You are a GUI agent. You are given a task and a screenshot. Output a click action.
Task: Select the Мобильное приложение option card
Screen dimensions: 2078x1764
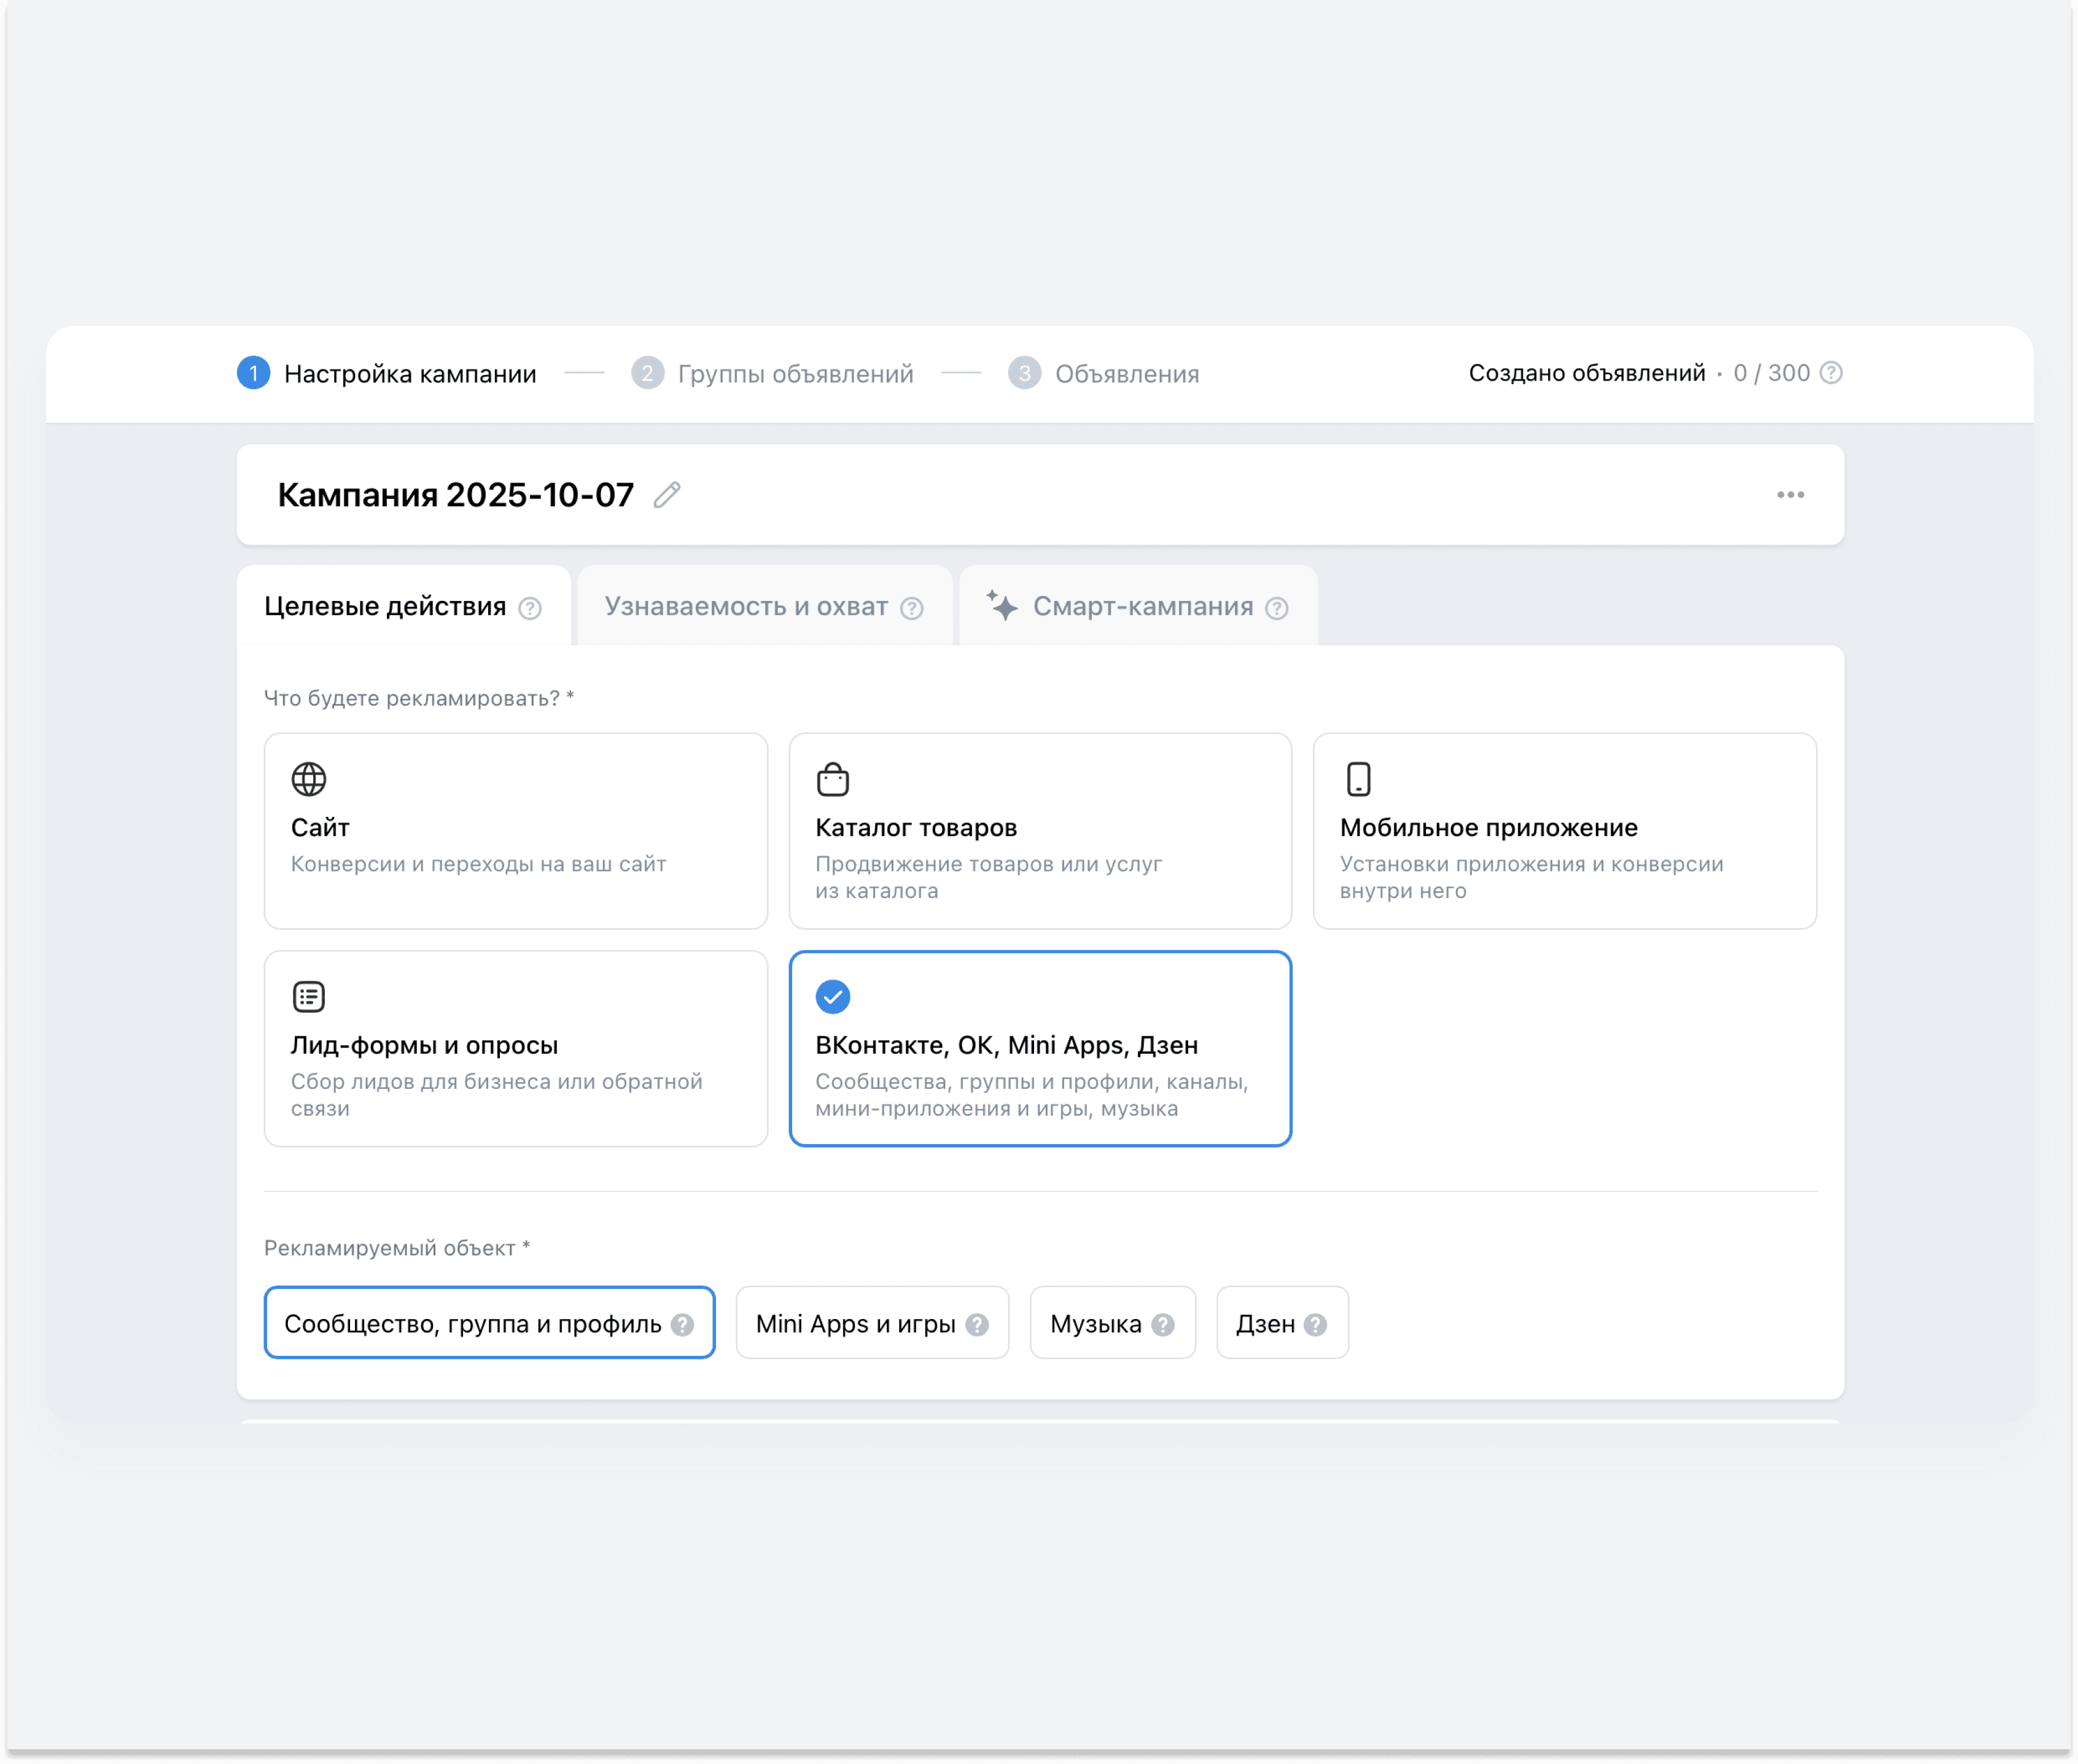(1564, 830)
